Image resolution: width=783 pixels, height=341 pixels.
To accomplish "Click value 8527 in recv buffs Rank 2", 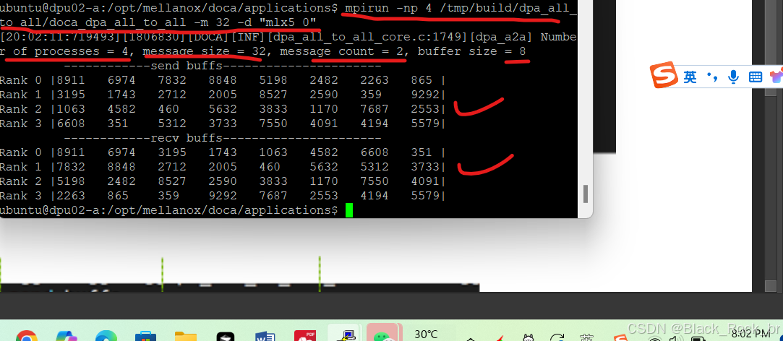I will click(x=172, y=181).
